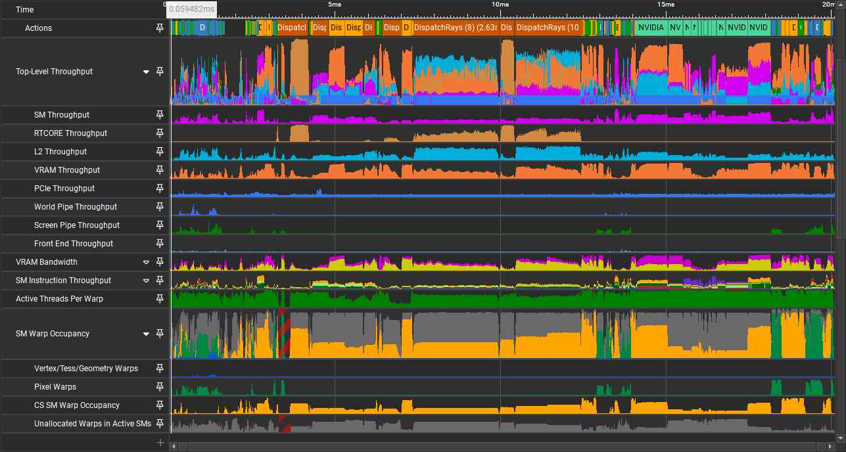Collapse the SM Warp Occupancy group

tap(147, 334)
